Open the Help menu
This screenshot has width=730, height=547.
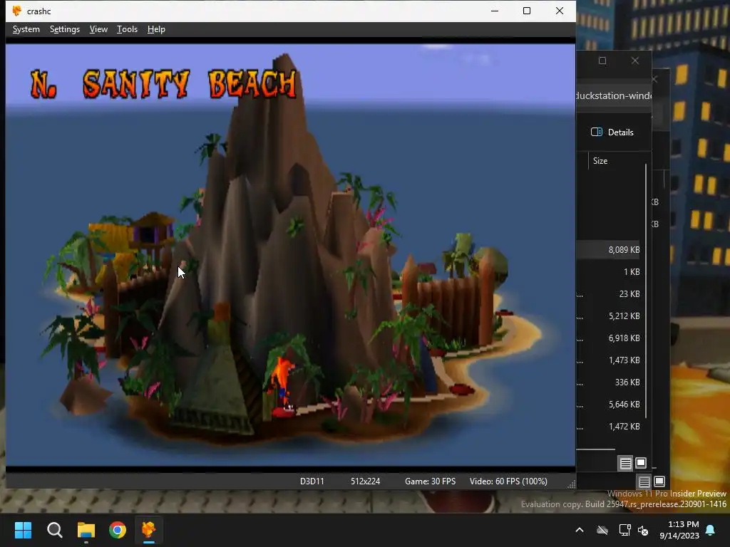point(156,29)
